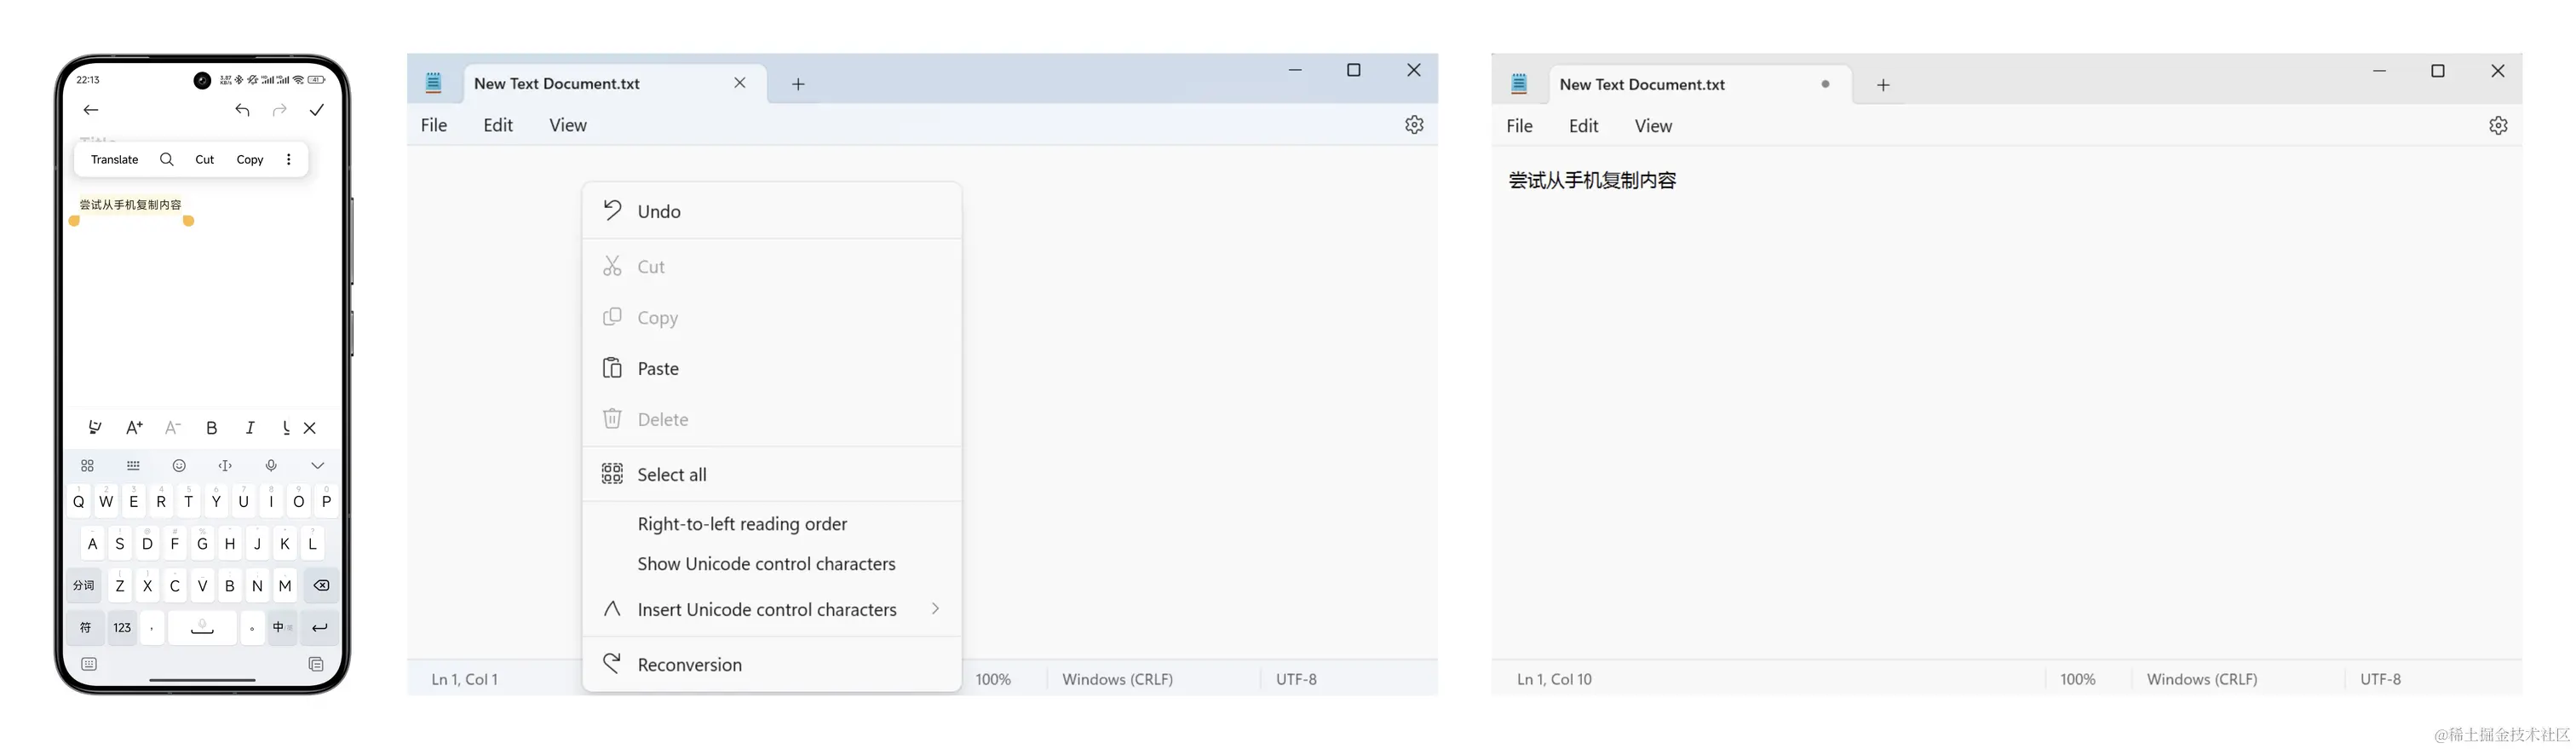Open File menu in the right Notepad window
This screenshot has height=749, width=2576.
1520,126
